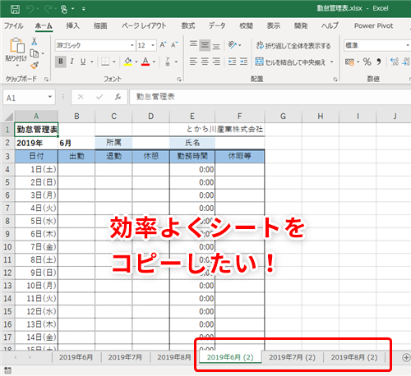Select the Cut scissors icon
Image resolution: width=411 pixels, height=376 pixels.
(x=35, y=41)
